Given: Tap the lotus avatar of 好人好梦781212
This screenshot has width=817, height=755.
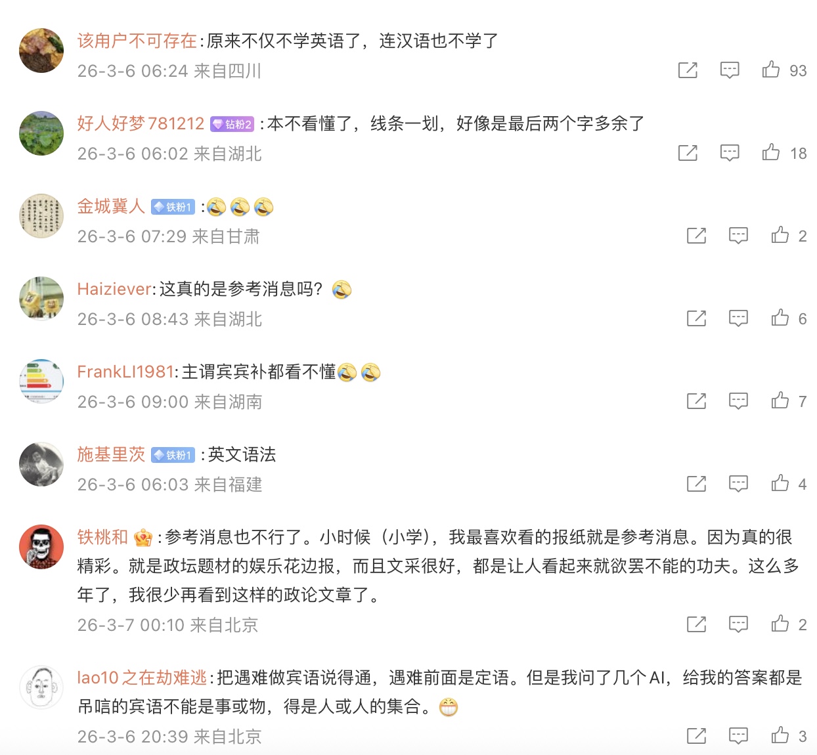Looking at the screenshot, I should coord(41,133).
